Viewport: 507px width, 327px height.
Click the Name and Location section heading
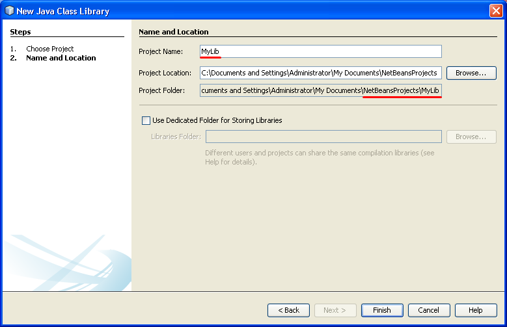point(174,32)
